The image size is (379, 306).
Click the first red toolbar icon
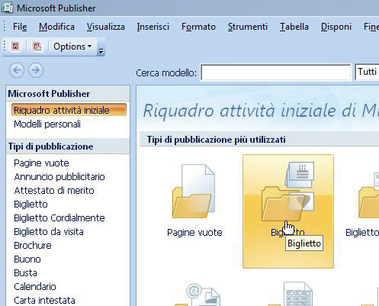pyautogui.click(x=15, y=47)
